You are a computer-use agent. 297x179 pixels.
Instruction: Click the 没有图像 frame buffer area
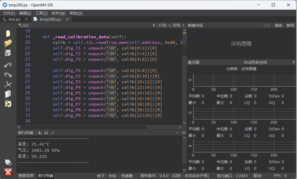click(241, 44)
